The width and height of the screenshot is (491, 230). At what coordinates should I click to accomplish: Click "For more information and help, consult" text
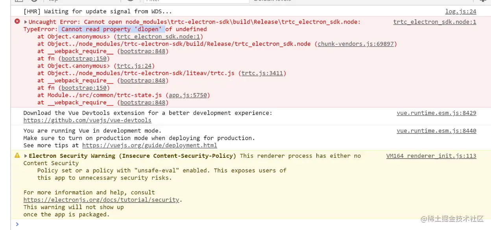tap(89, 192)
